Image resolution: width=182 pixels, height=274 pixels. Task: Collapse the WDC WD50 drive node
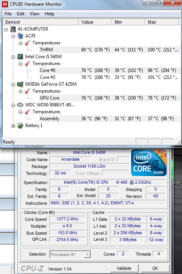point(13,105)
